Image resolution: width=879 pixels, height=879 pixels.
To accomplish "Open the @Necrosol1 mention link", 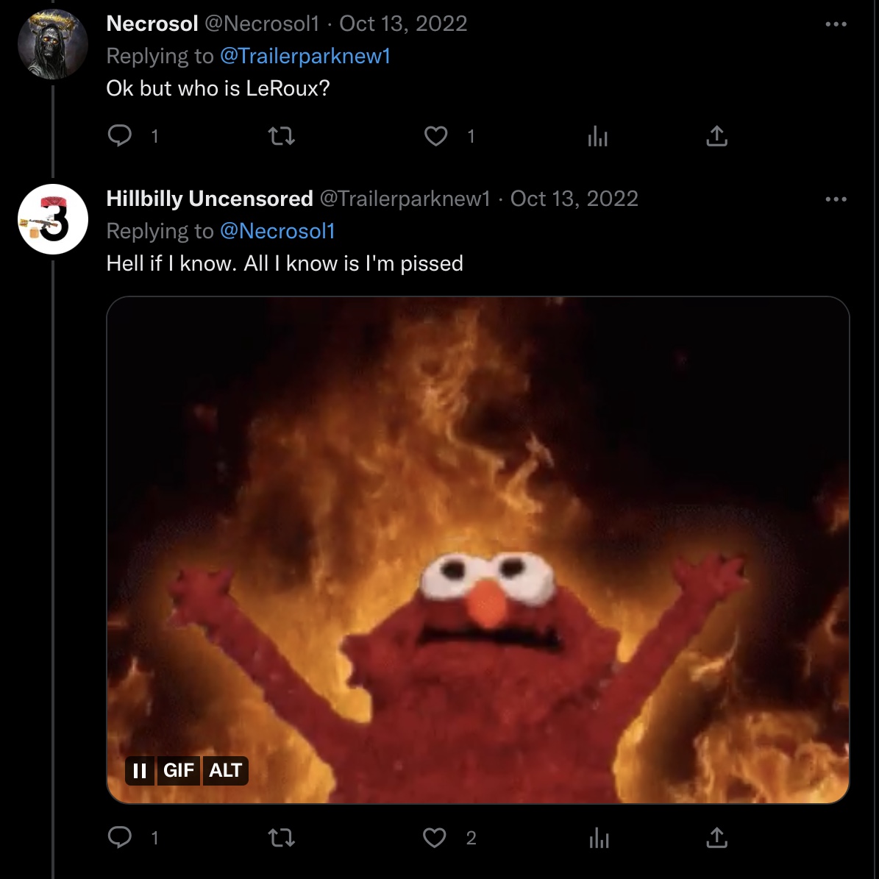I will coord(277,231).
